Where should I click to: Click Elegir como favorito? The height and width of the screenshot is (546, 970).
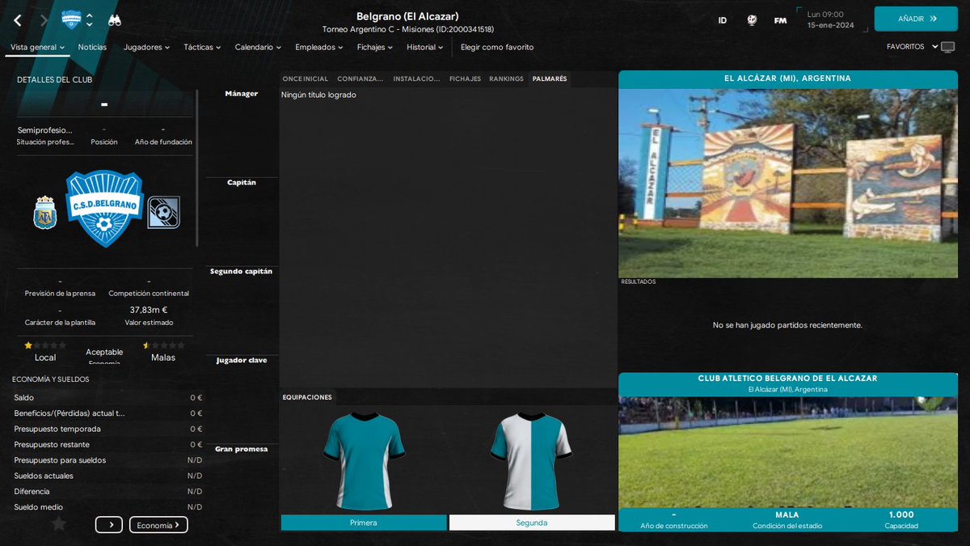click(x=497, y=48)
